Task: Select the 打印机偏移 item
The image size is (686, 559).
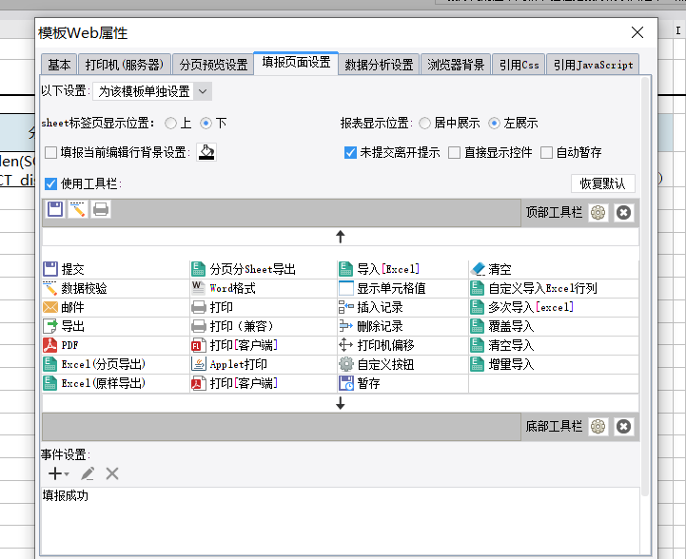Action: [402, 345]
